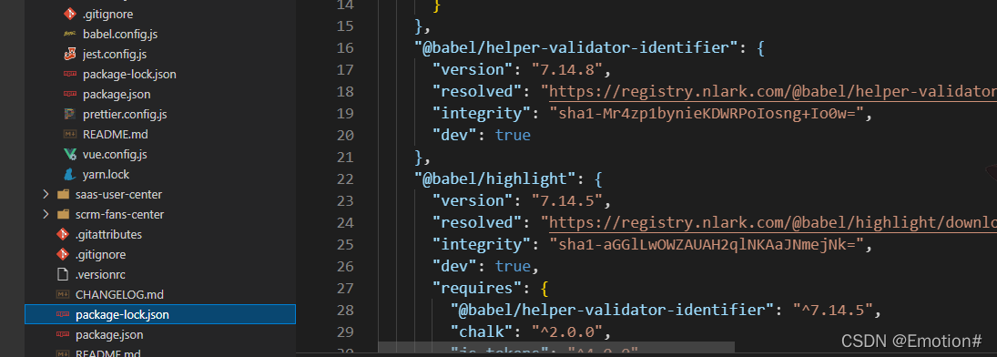Click the npm icon of package-lock.json under jest.config.js
997x357 pixels.
pos(70,75)
